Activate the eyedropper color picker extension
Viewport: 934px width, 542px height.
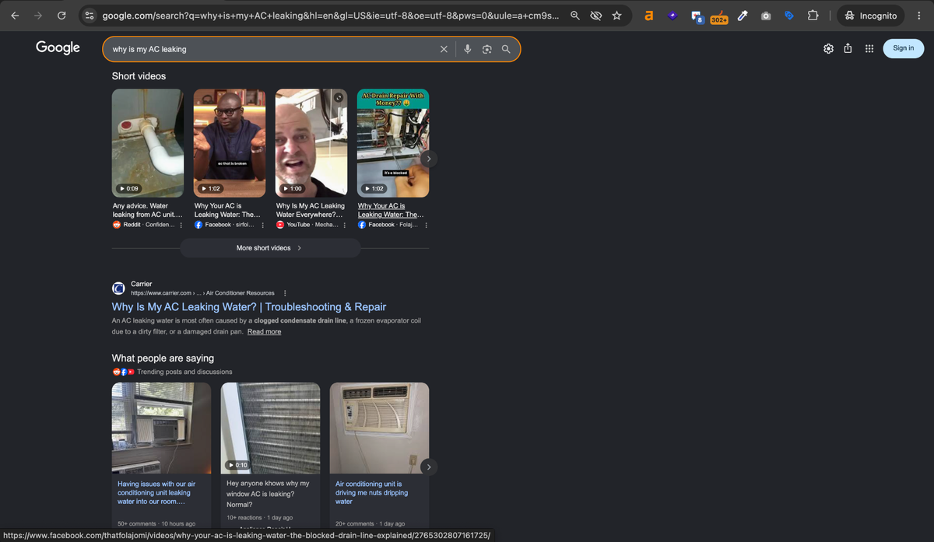(x=743, y=16)
